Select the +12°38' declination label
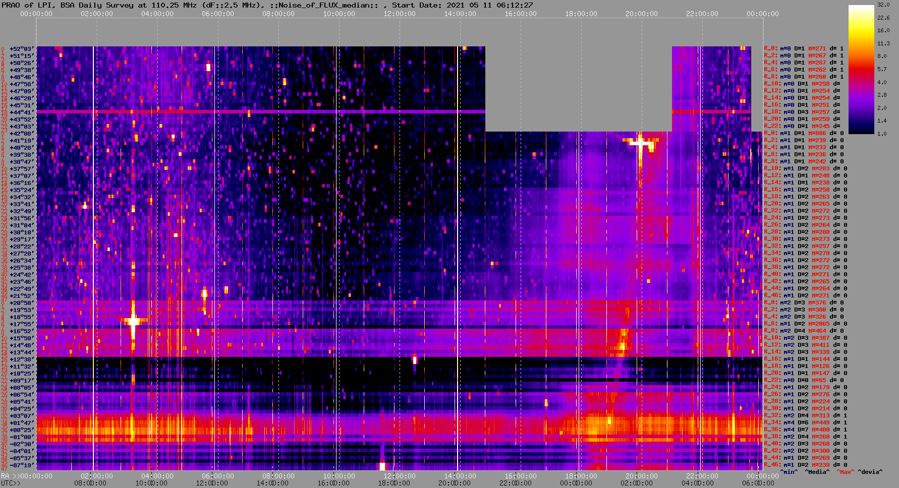899x488 pixels. point(22,359)
